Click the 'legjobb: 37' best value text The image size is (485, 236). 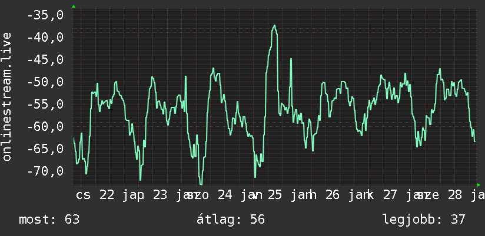click(424, 220)
